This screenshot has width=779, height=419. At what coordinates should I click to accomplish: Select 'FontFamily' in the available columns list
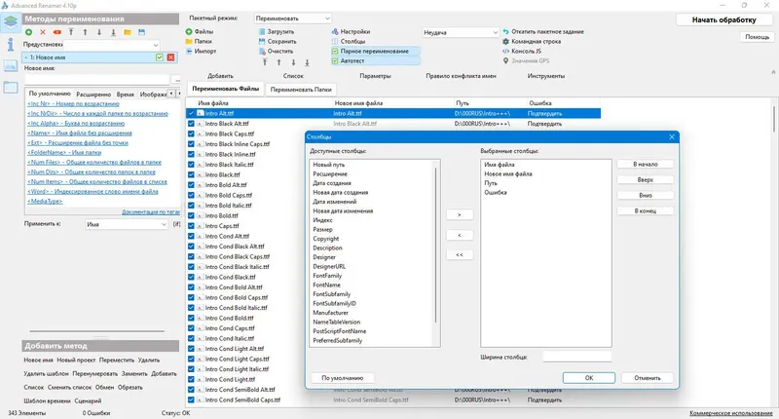327,276
